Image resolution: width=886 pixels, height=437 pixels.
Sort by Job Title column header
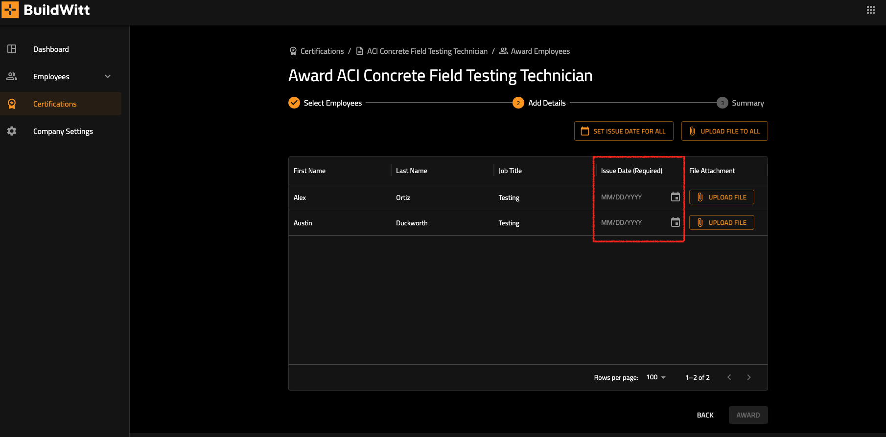(510, 171)
